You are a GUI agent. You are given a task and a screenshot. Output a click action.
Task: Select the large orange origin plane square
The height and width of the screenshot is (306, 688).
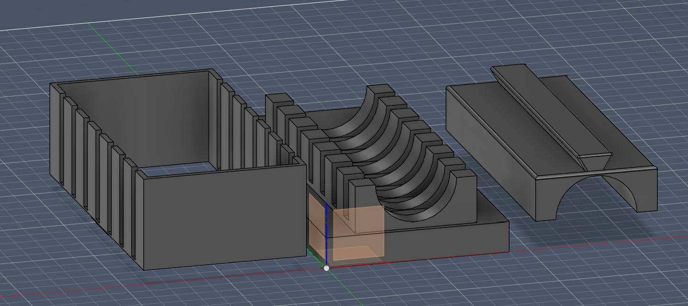pos(359,233)
